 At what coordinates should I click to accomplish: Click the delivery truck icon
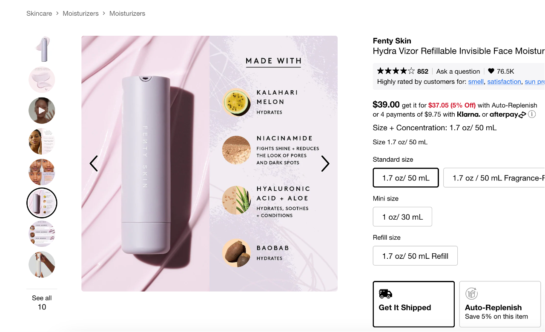[x=385, y=294]
